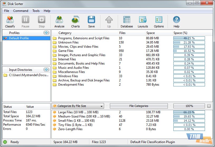The height and width of the screenshot is (147, 215).
Task: Click the Profiles panel header
Action: point(26,33)
